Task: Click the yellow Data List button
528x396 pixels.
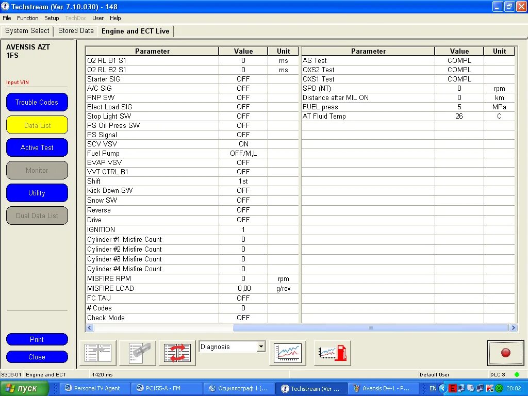Action: (37, 125)
